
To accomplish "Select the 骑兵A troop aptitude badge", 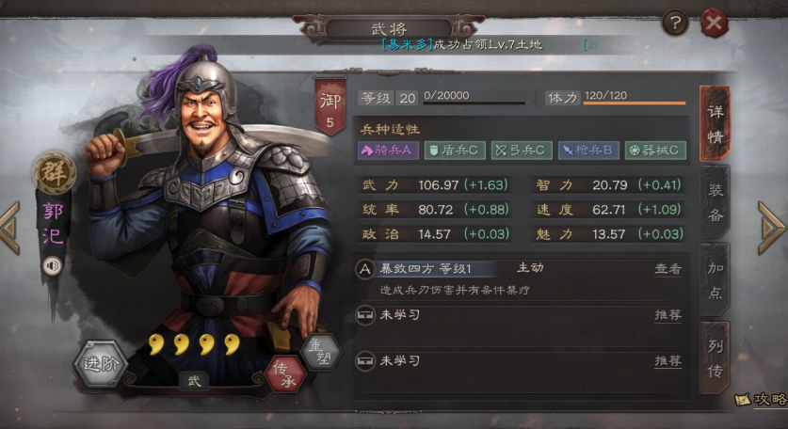I will click(x=388, y=151).
